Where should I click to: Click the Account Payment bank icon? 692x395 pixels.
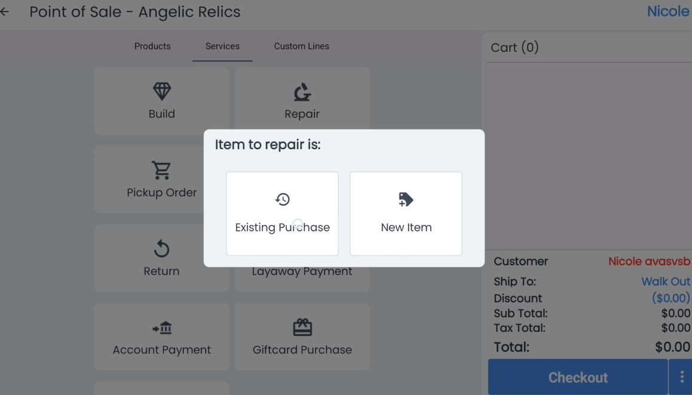[x=162, y=328]
